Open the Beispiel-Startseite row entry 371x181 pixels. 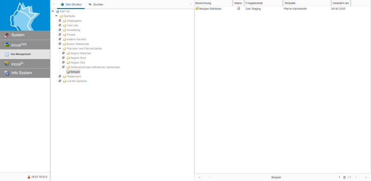pos(210,9)
